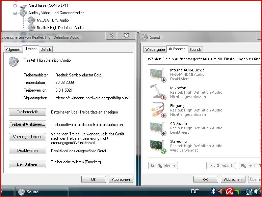Click the DE language indicator
Screen dimensions: 262x197
pos(195,192)
